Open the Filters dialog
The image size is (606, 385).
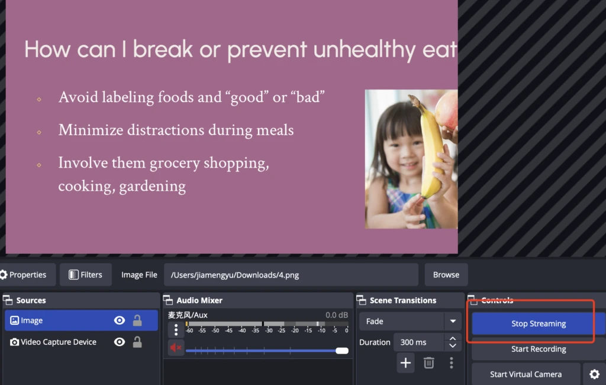tap(85, 275)
